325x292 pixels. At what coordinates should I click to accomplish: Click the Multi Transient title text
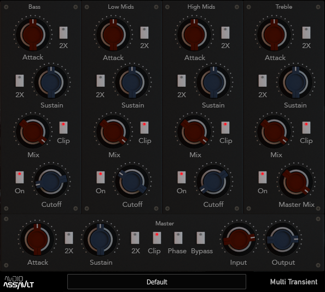294,282
